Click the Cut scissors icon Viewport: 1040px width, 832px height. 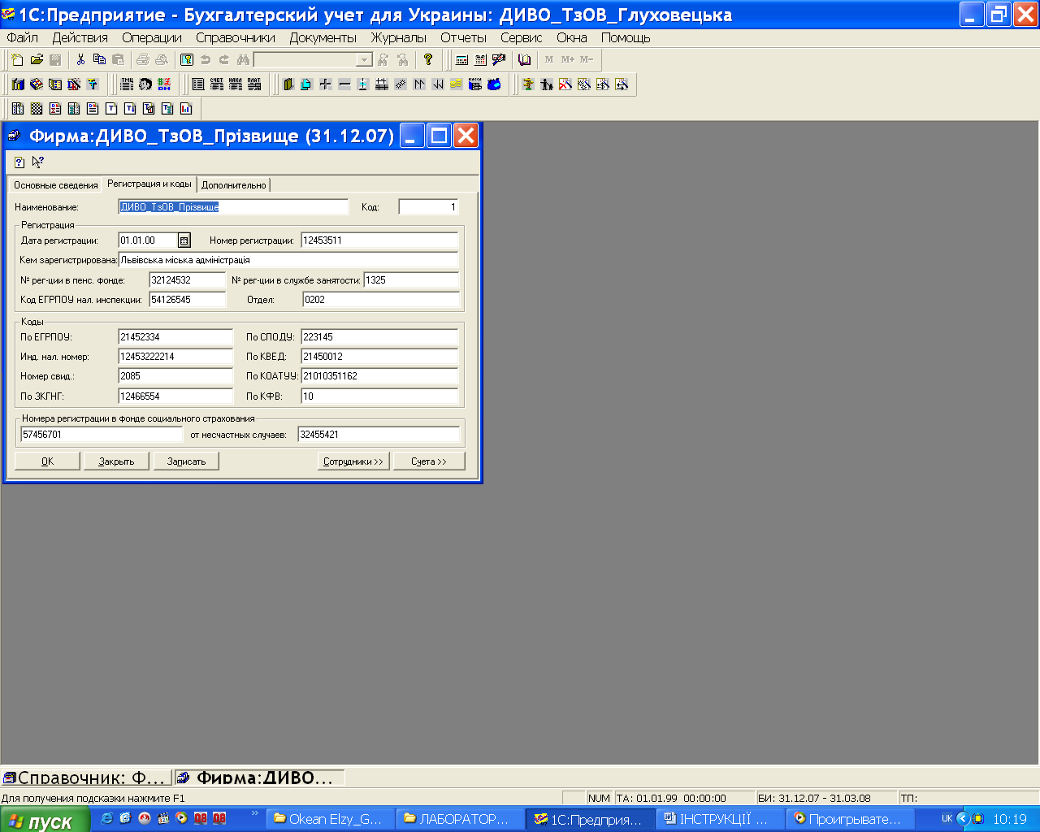coord(80,59)
